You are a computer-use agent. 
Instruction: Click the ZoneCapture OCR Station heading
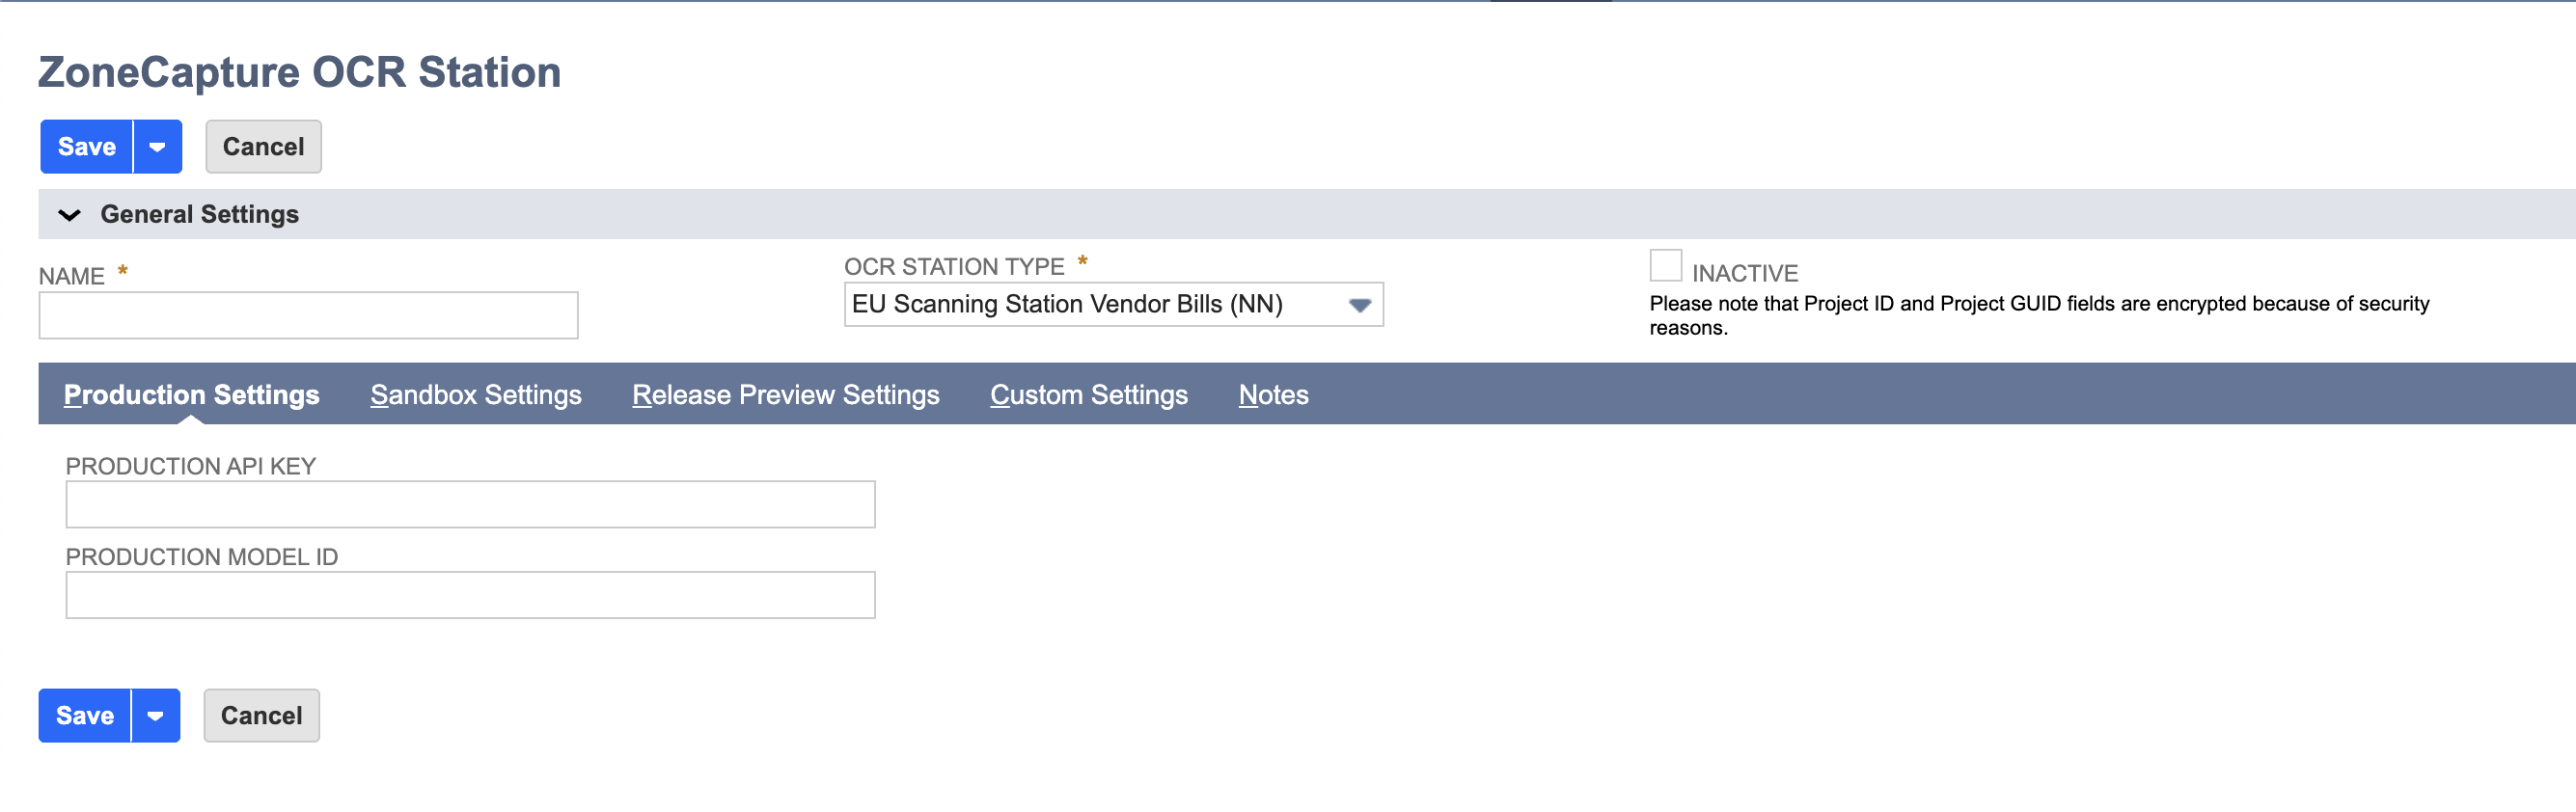299,72
